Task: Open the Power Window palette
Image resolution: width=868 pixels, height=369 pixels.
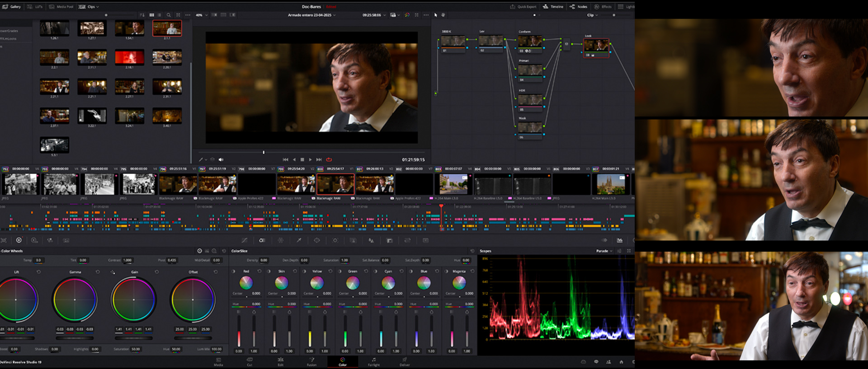Action: tap(317, 240)
